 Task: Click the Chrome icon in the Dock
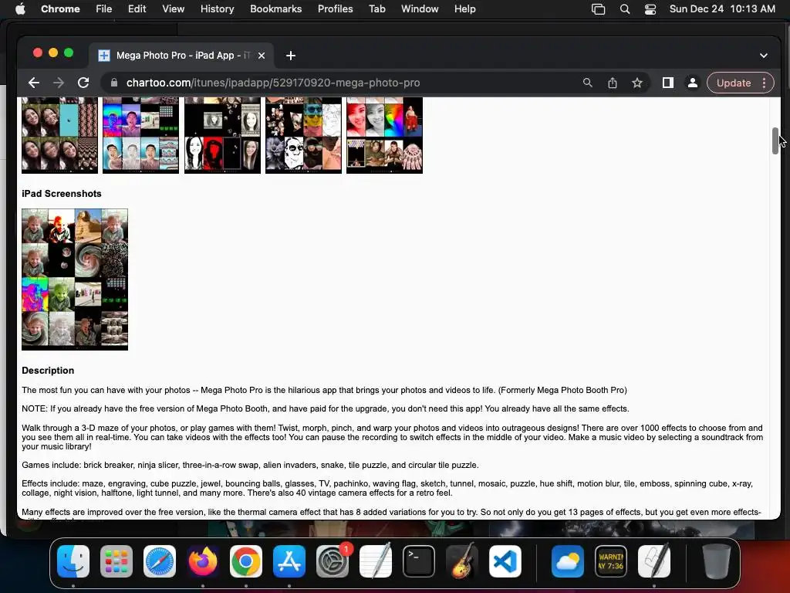coord(246,561)
